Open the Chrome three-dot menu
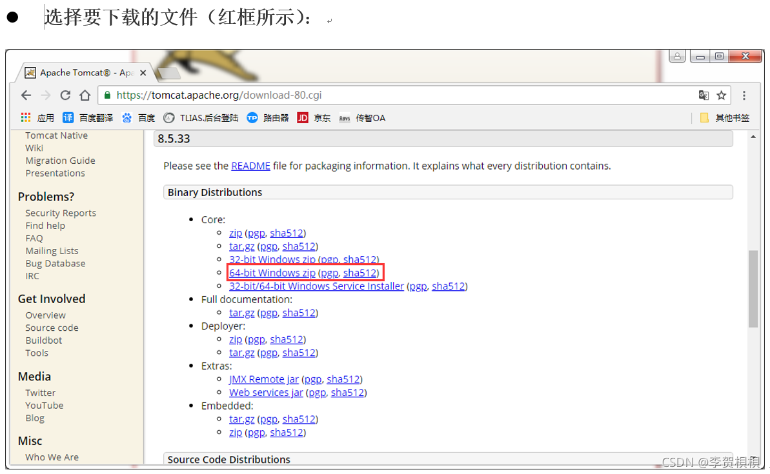This screenshot has width=770, height=474. click(x=744, y=95)
